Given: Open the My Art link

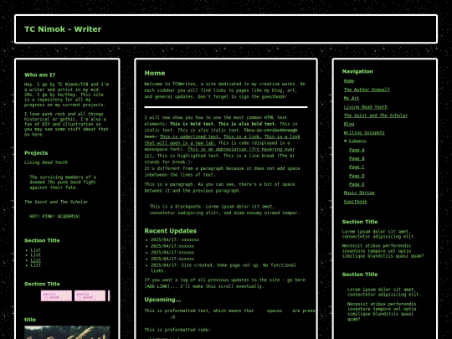Looking at the screenshot, I should [352, 98].
